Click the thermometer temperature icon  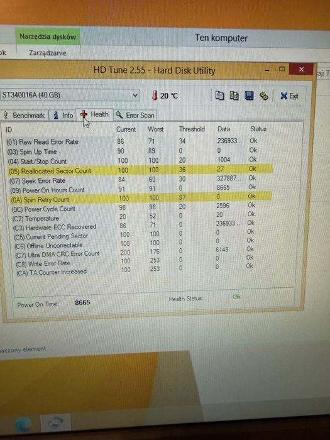(x=155, y=96)
